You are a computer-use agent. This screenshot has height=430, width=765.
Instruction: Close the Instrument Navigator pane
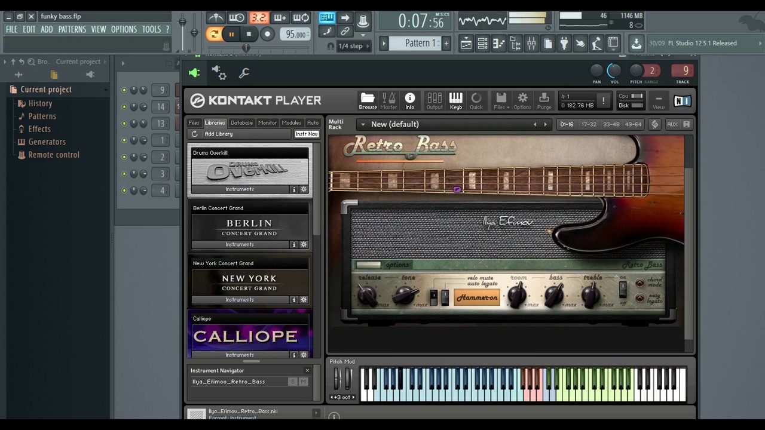pyautogui.click(x=307, y=371)
